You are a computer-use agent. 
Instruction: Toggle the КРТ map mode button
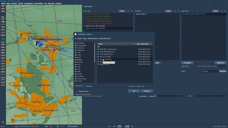109,127
